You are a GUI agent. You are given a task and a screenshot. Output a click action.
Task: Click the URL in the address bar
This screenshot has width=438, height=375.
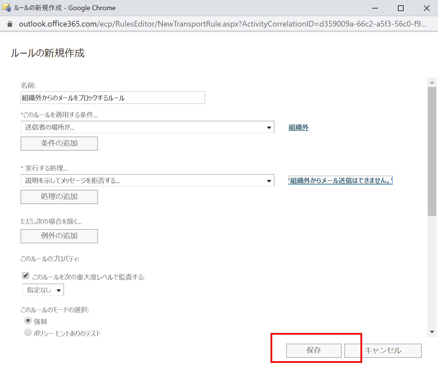tap(223, 24)
